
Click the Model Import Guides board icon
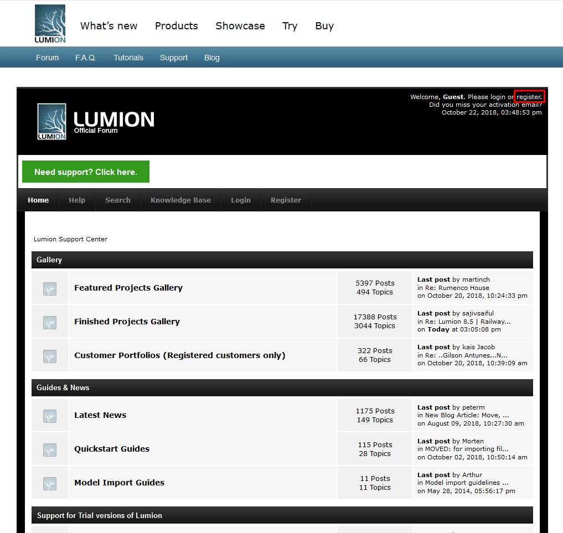tap(49, 483)
